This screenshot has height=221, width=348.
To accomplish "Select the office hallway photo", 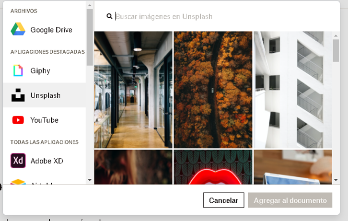I will pyautogui.click(x=133, y=90).
